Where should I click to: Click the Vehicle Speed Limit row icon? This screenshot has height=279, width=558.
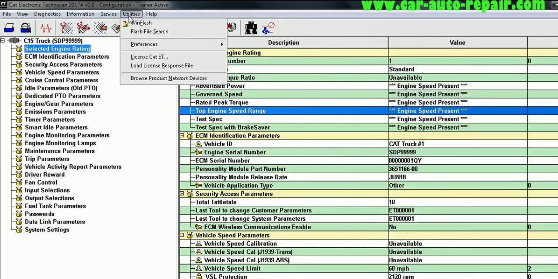(x=198, y=269)
